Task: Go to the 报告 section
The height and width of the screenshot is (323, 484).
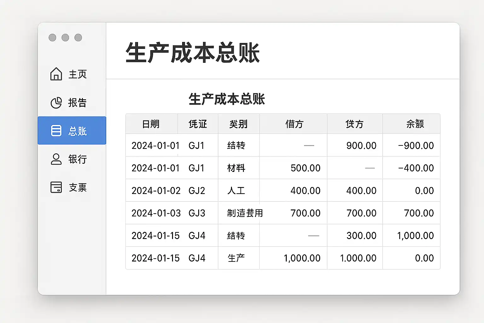Action: (77, 103)
